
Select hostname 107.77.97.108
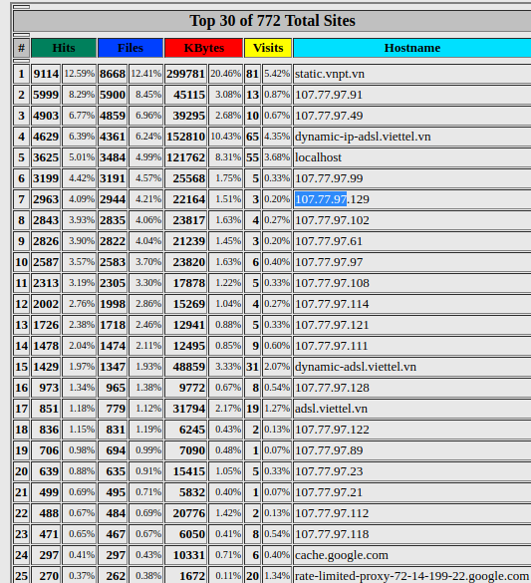click(332, 283)
